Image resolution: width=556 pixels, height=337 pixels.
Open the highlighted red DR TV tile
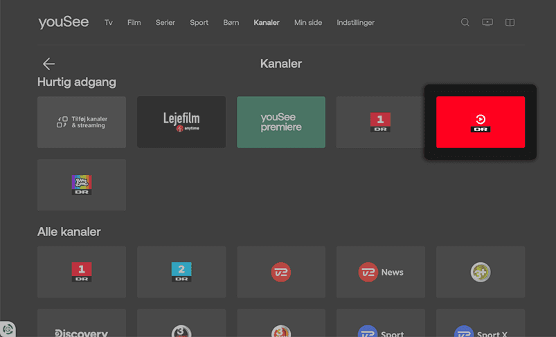481,122
